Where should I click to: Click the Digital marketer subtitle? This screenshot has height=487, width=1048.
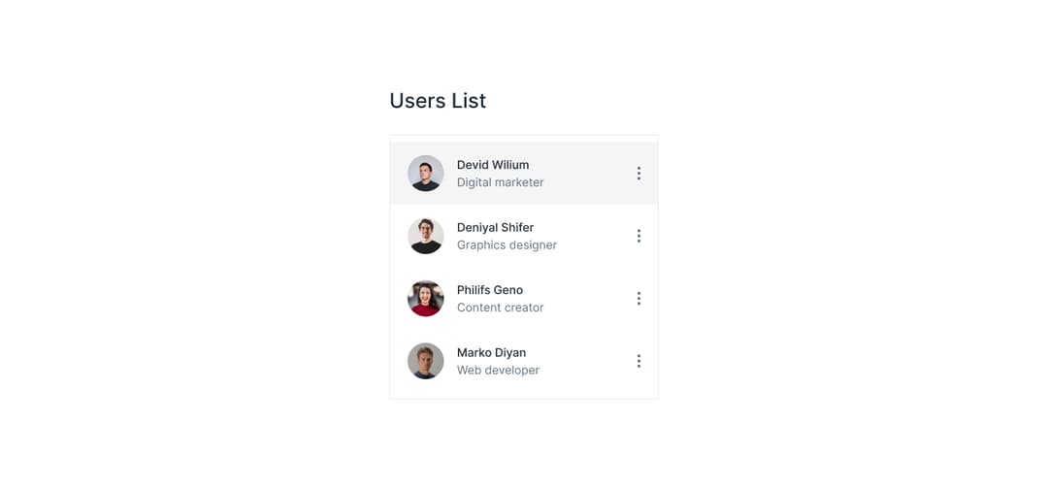coord(500,182)
